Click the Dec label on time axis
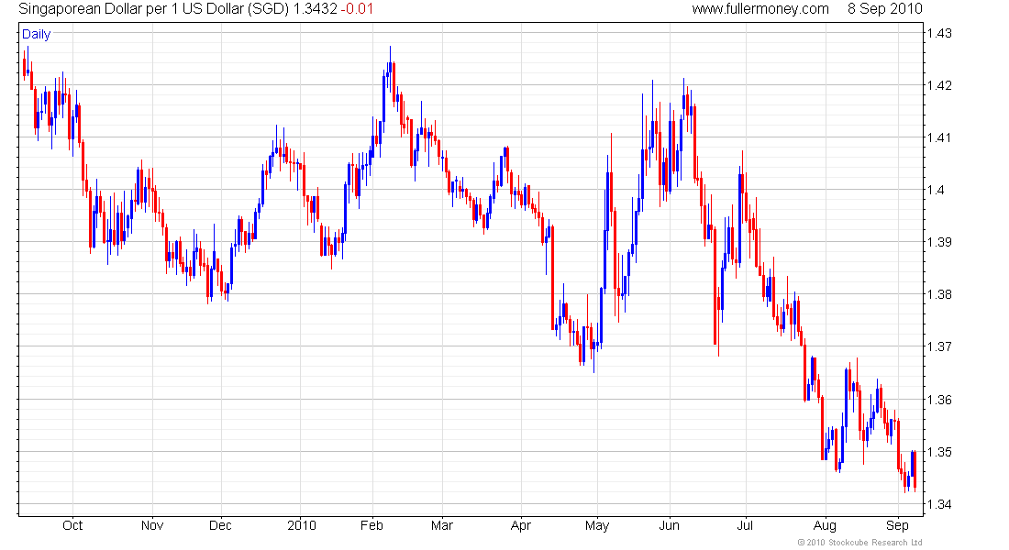Screen dimensions: 1009x550 pos(220,525)
